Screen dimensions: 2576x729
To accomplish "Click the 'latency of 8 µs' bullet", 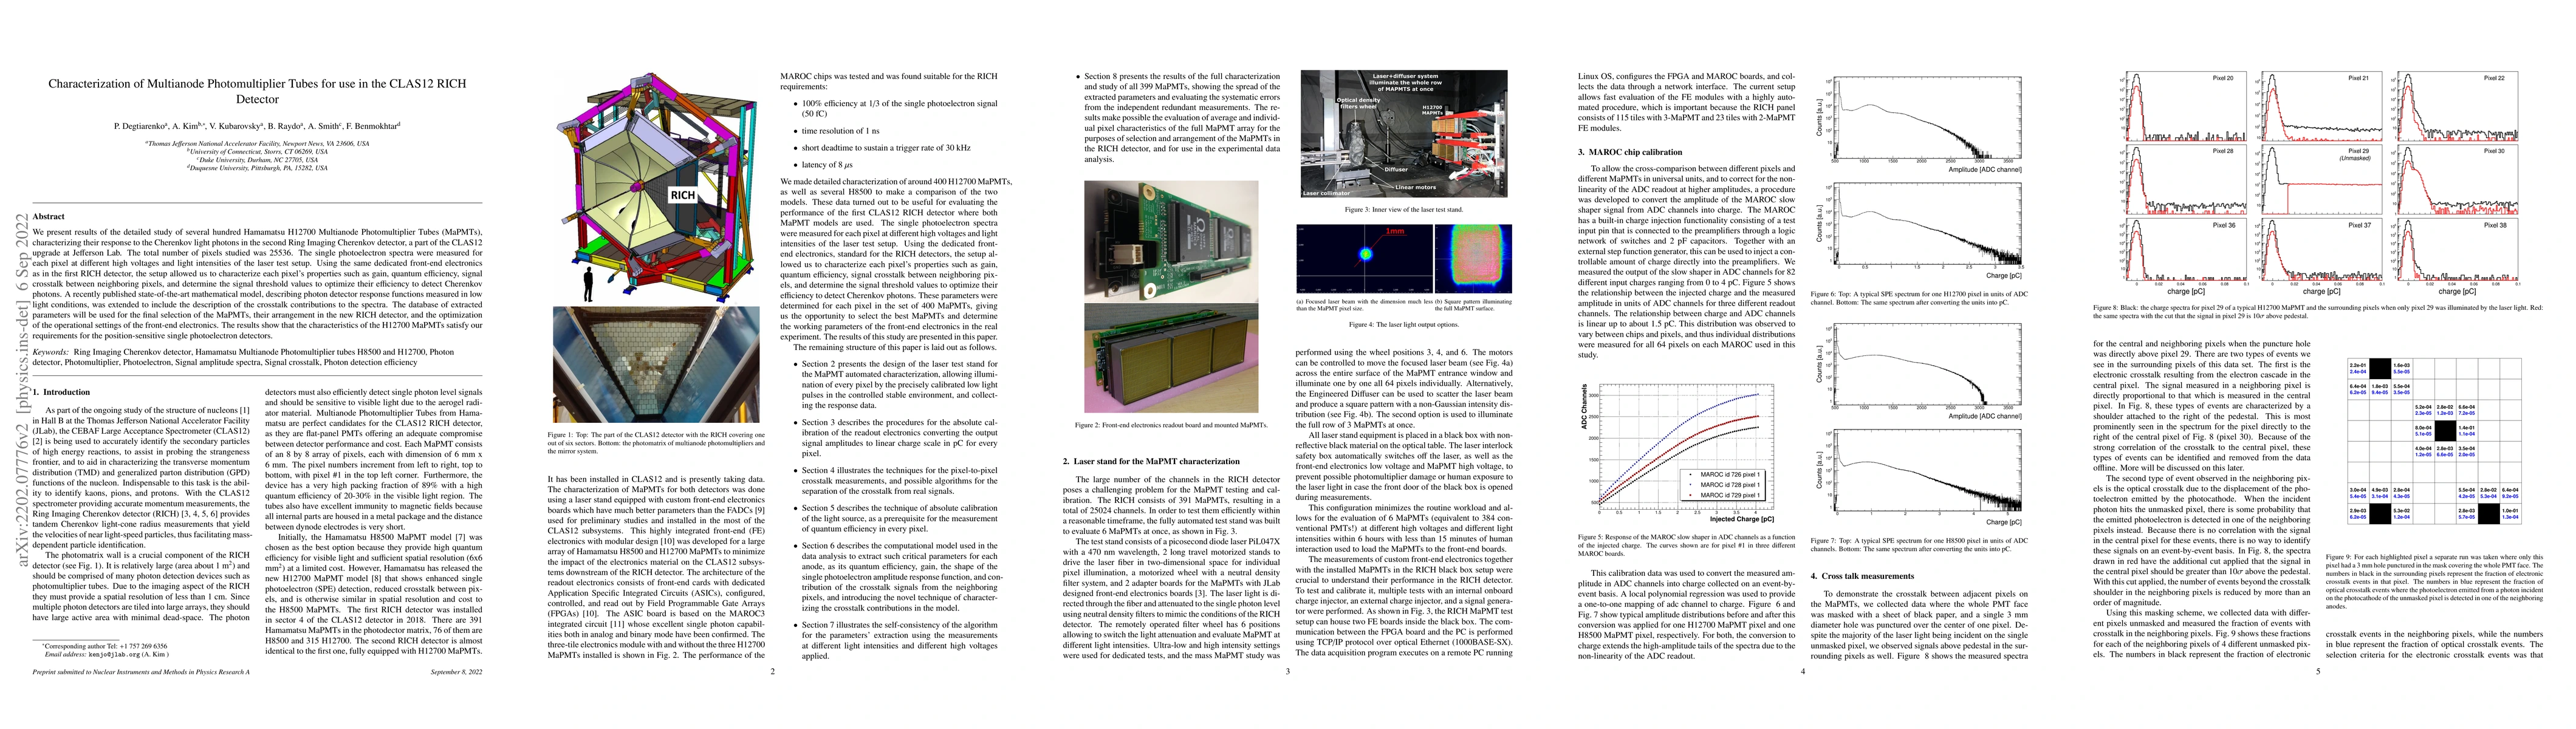I will [828, 164].
